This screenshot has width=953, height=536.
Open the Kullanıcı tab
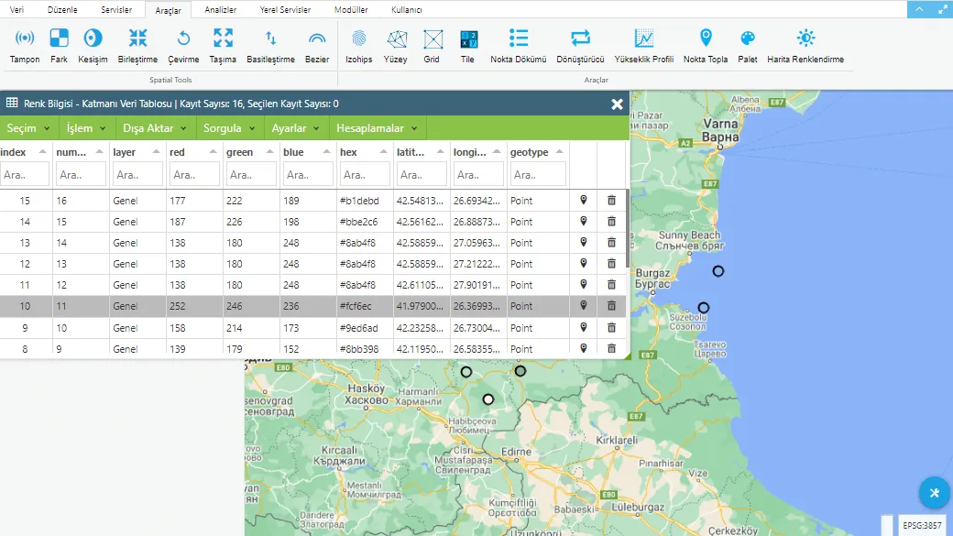(407, 10)
